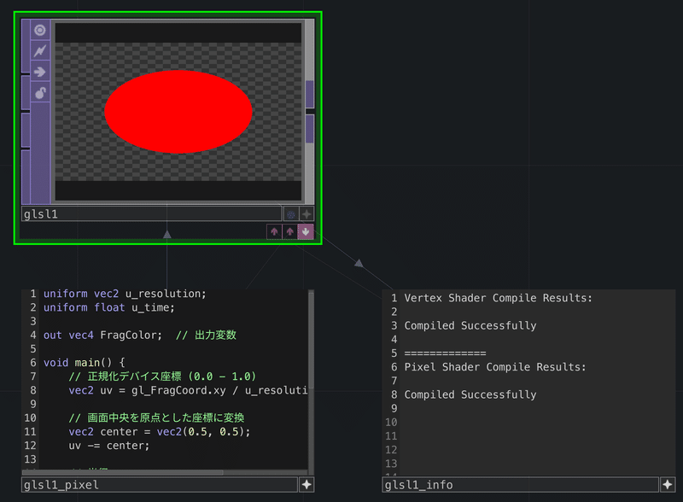Activate the glsl1 viewer active plus icon
The width and height of the screenshot is (683, 502).
pos(306,214)
